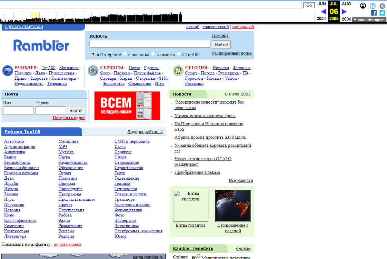Open 'Гороскоп' link in Сегодня
The width and height of the screenshot is (387, 259).
(194, 78)
